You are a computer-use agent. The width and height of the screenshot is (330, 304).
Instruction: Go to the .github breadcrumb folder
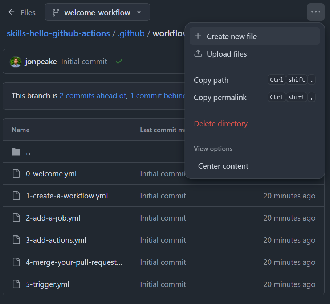point(131,34)
